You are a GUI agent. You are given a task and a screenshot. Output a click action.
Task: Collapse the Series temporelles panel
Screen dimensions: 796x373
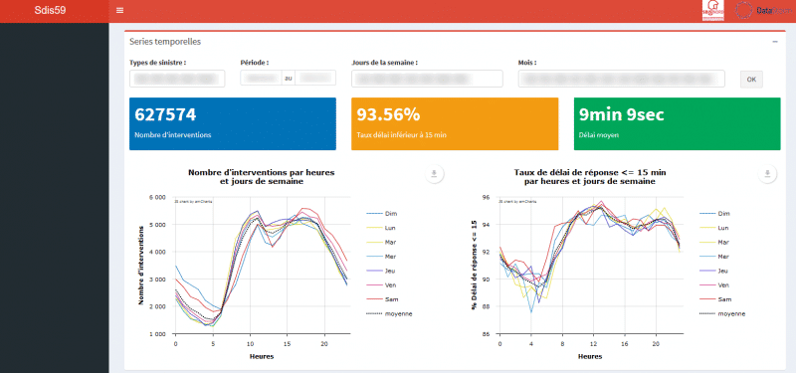coord(775,42)
